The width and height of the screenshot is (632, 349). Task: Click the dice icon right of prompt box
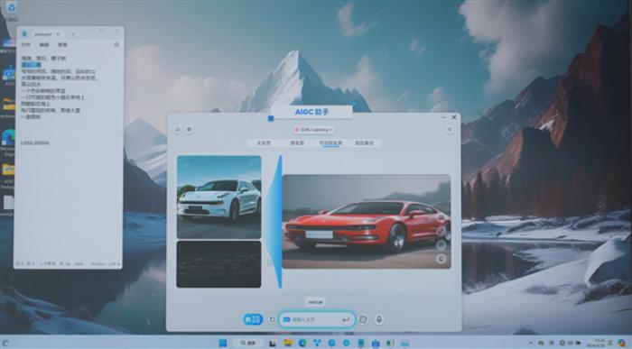coord(363,319)
